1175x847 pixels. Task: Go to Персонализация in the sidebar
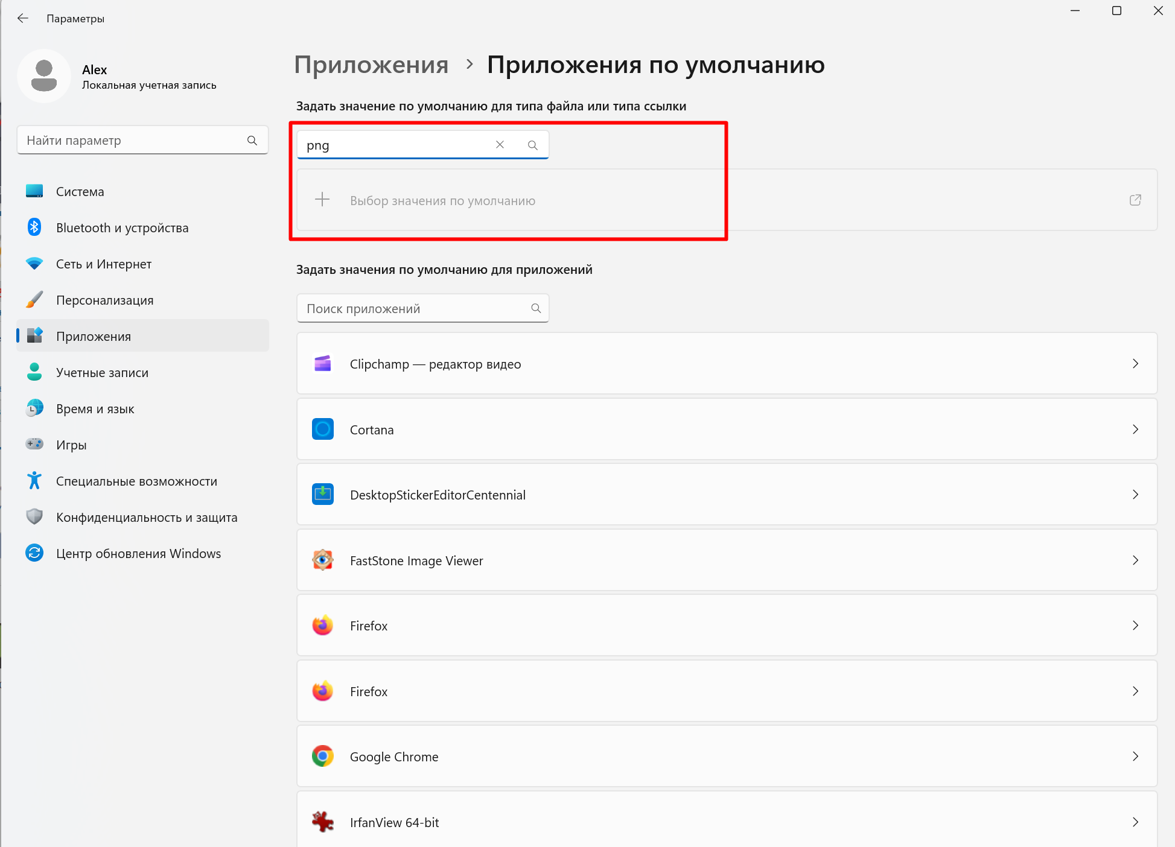104,300
